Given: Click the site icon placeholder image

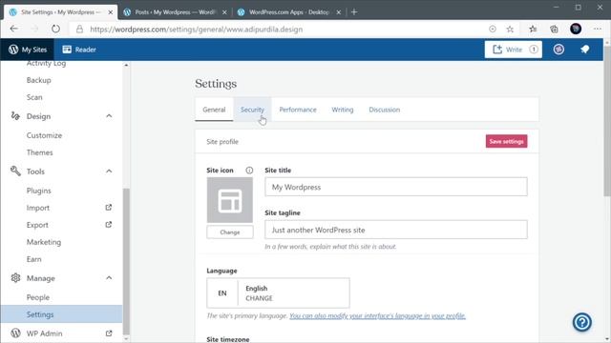Looking at the screenshot, I should [229, 200].
